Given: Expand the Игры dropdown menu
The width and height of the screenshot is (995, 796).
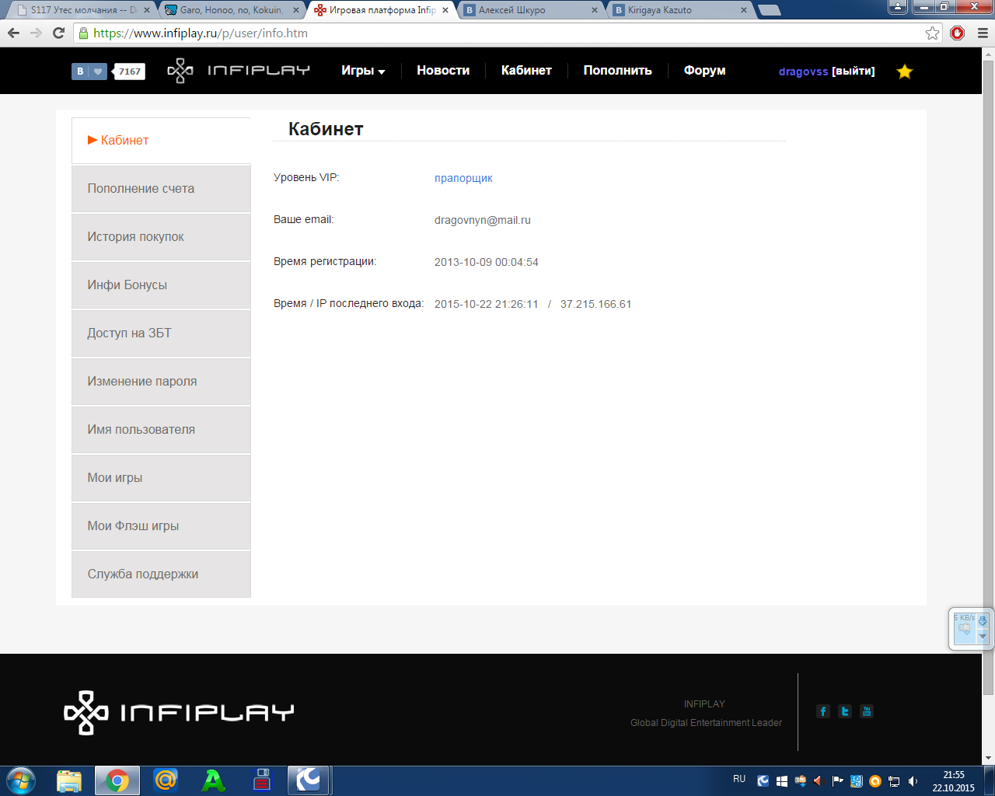Looking at the screenshot, I should click(x=363, y=71).
